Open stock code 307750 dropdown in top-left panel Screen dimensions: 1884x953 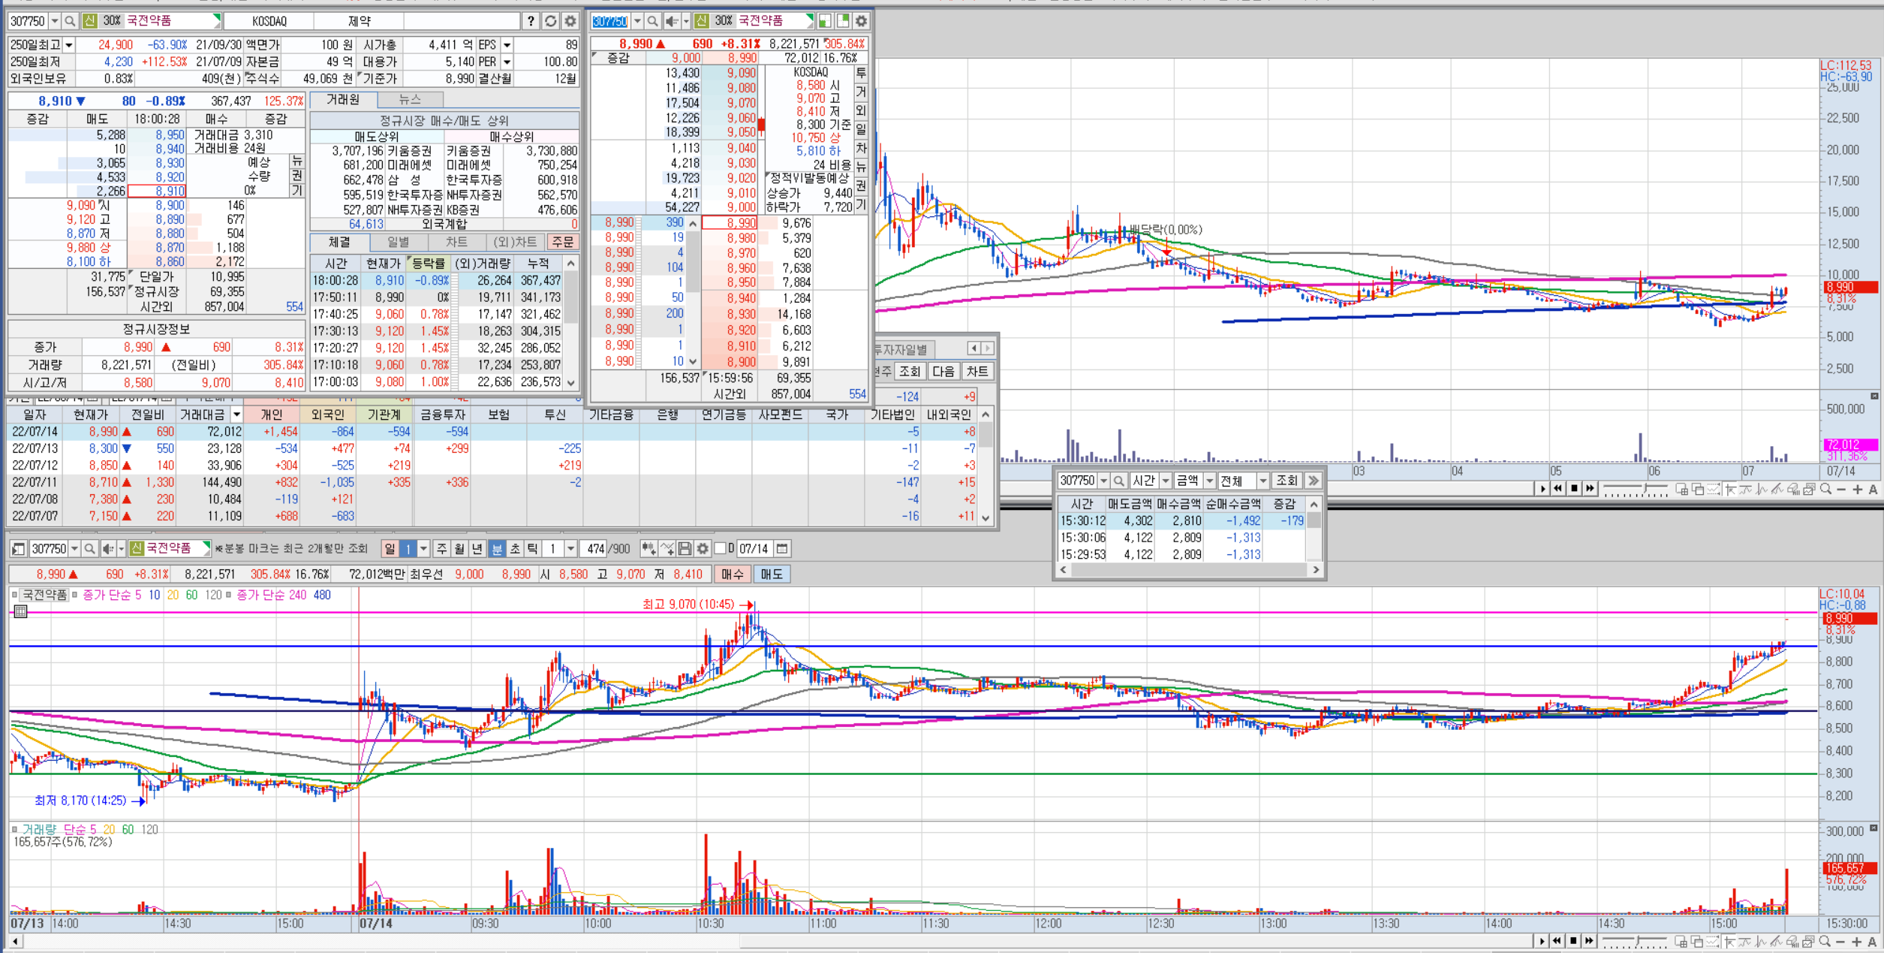pos(55,21)
